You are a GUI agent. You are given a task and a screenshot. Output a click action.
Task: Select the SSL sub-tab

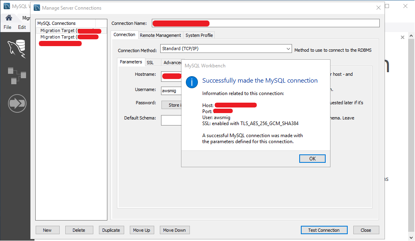point(150,63)
